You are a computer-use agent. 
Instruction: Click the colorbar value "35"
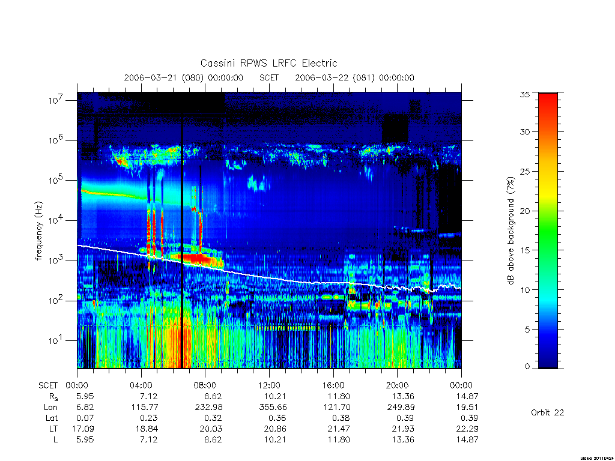(525, 94)
